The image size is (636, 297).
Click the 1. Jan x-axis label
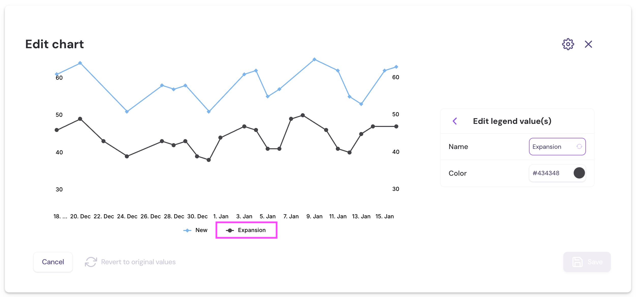pos(221,217)
